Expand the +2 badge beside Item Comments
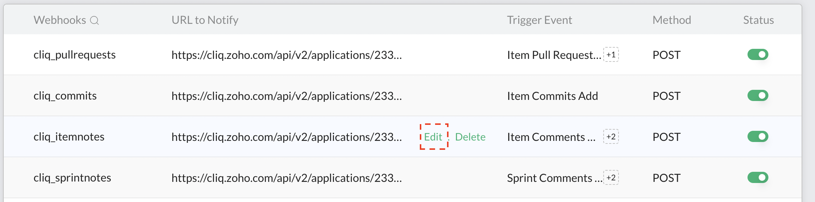 611,136
